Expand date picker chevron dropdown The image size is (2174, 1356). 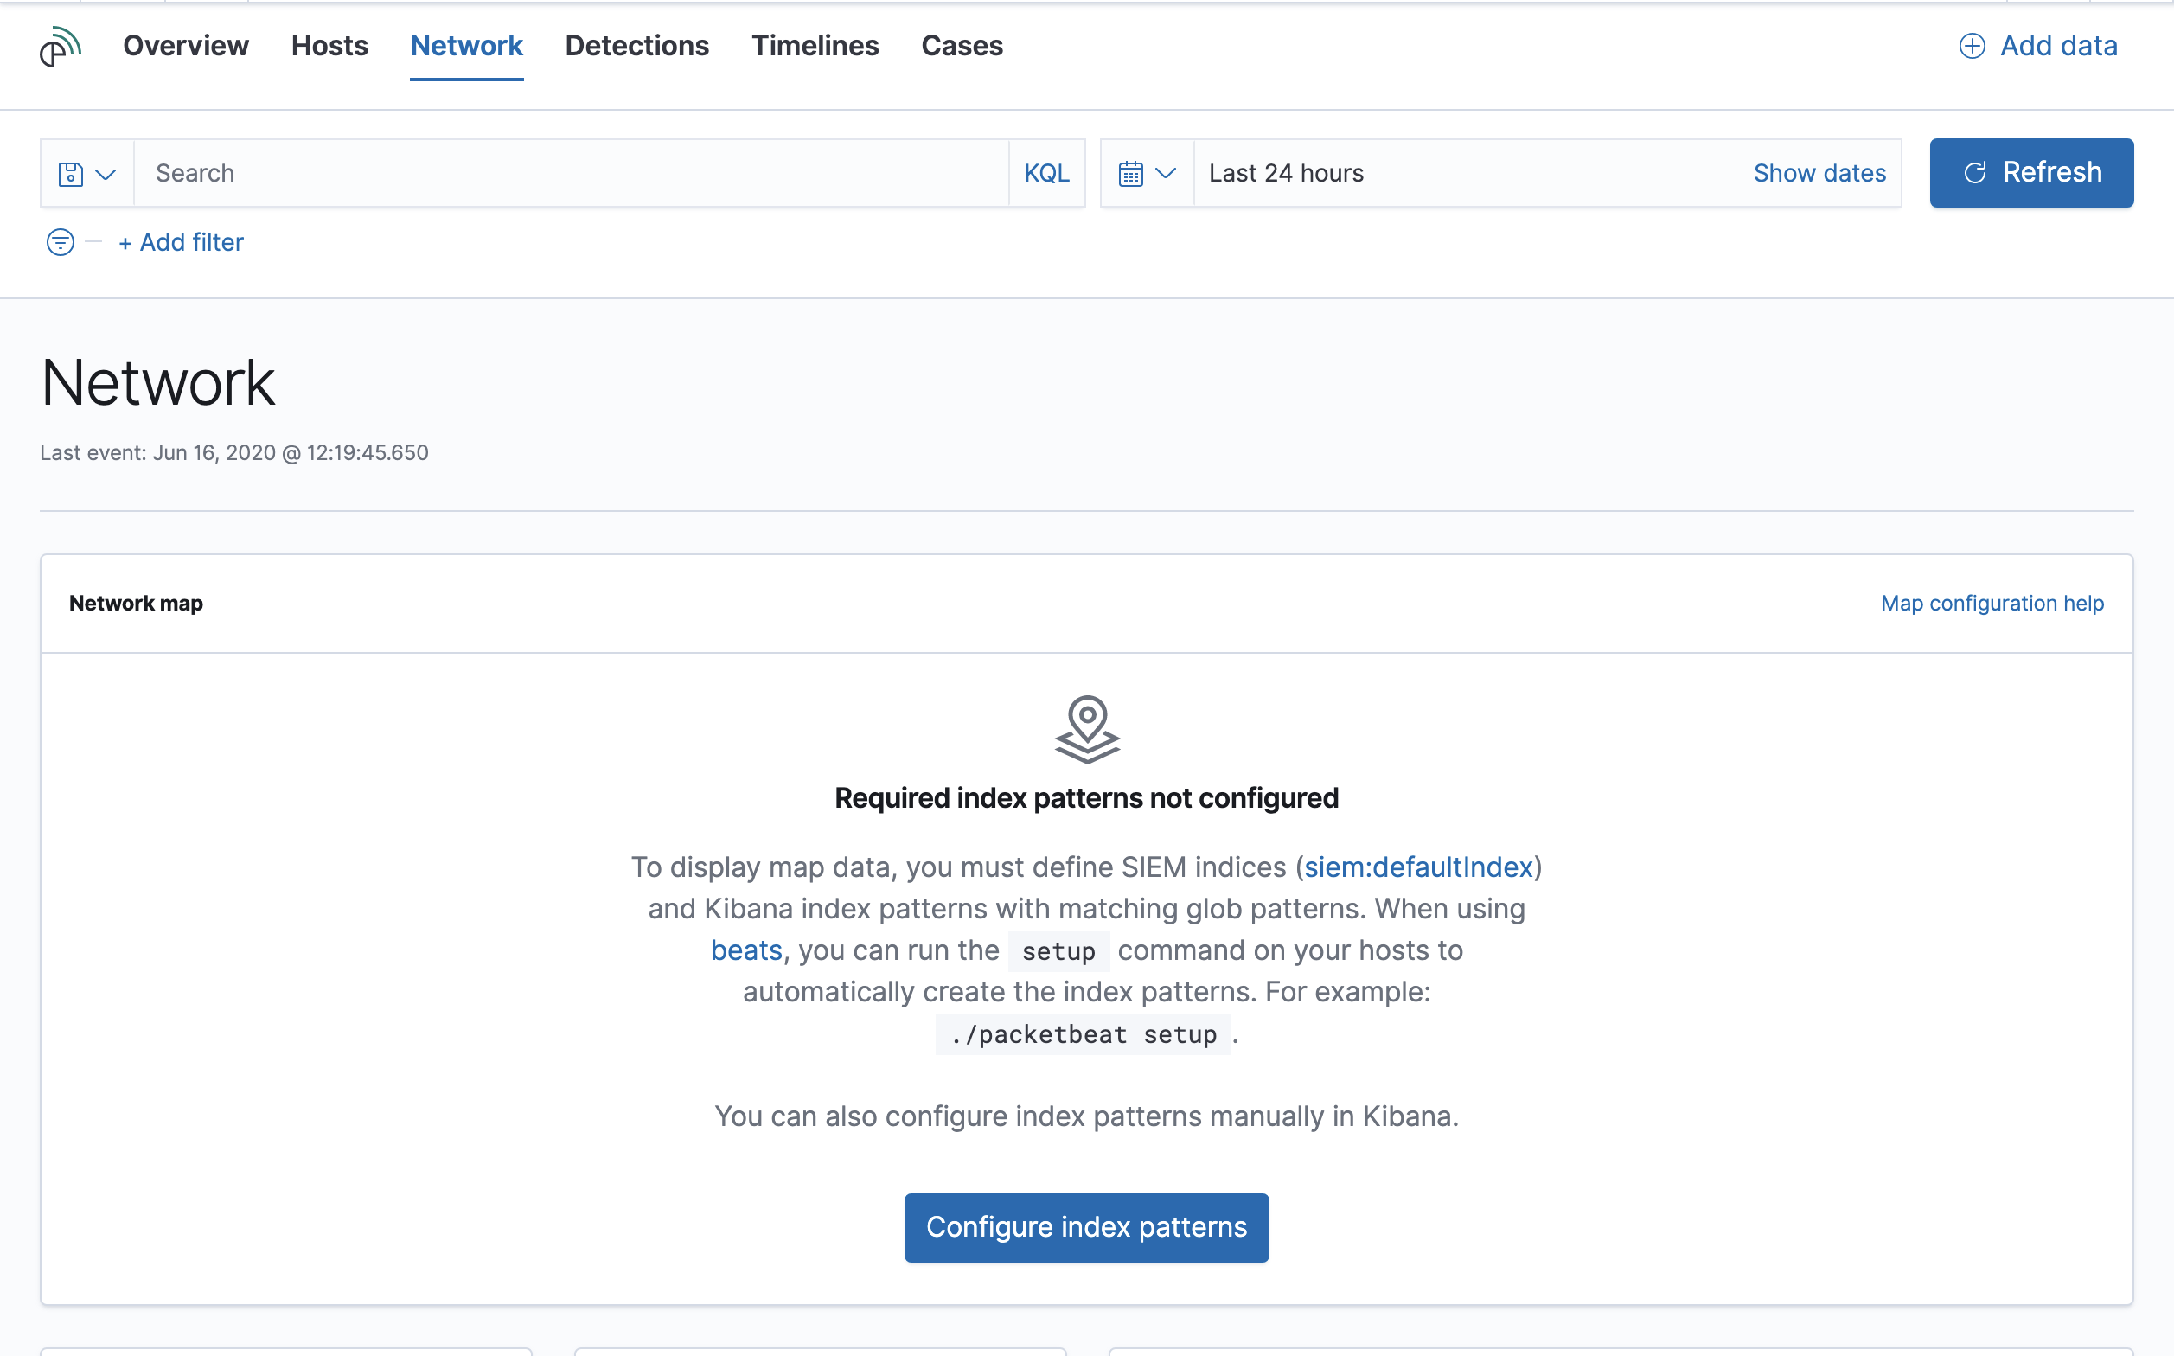(x=1166, y=174)
